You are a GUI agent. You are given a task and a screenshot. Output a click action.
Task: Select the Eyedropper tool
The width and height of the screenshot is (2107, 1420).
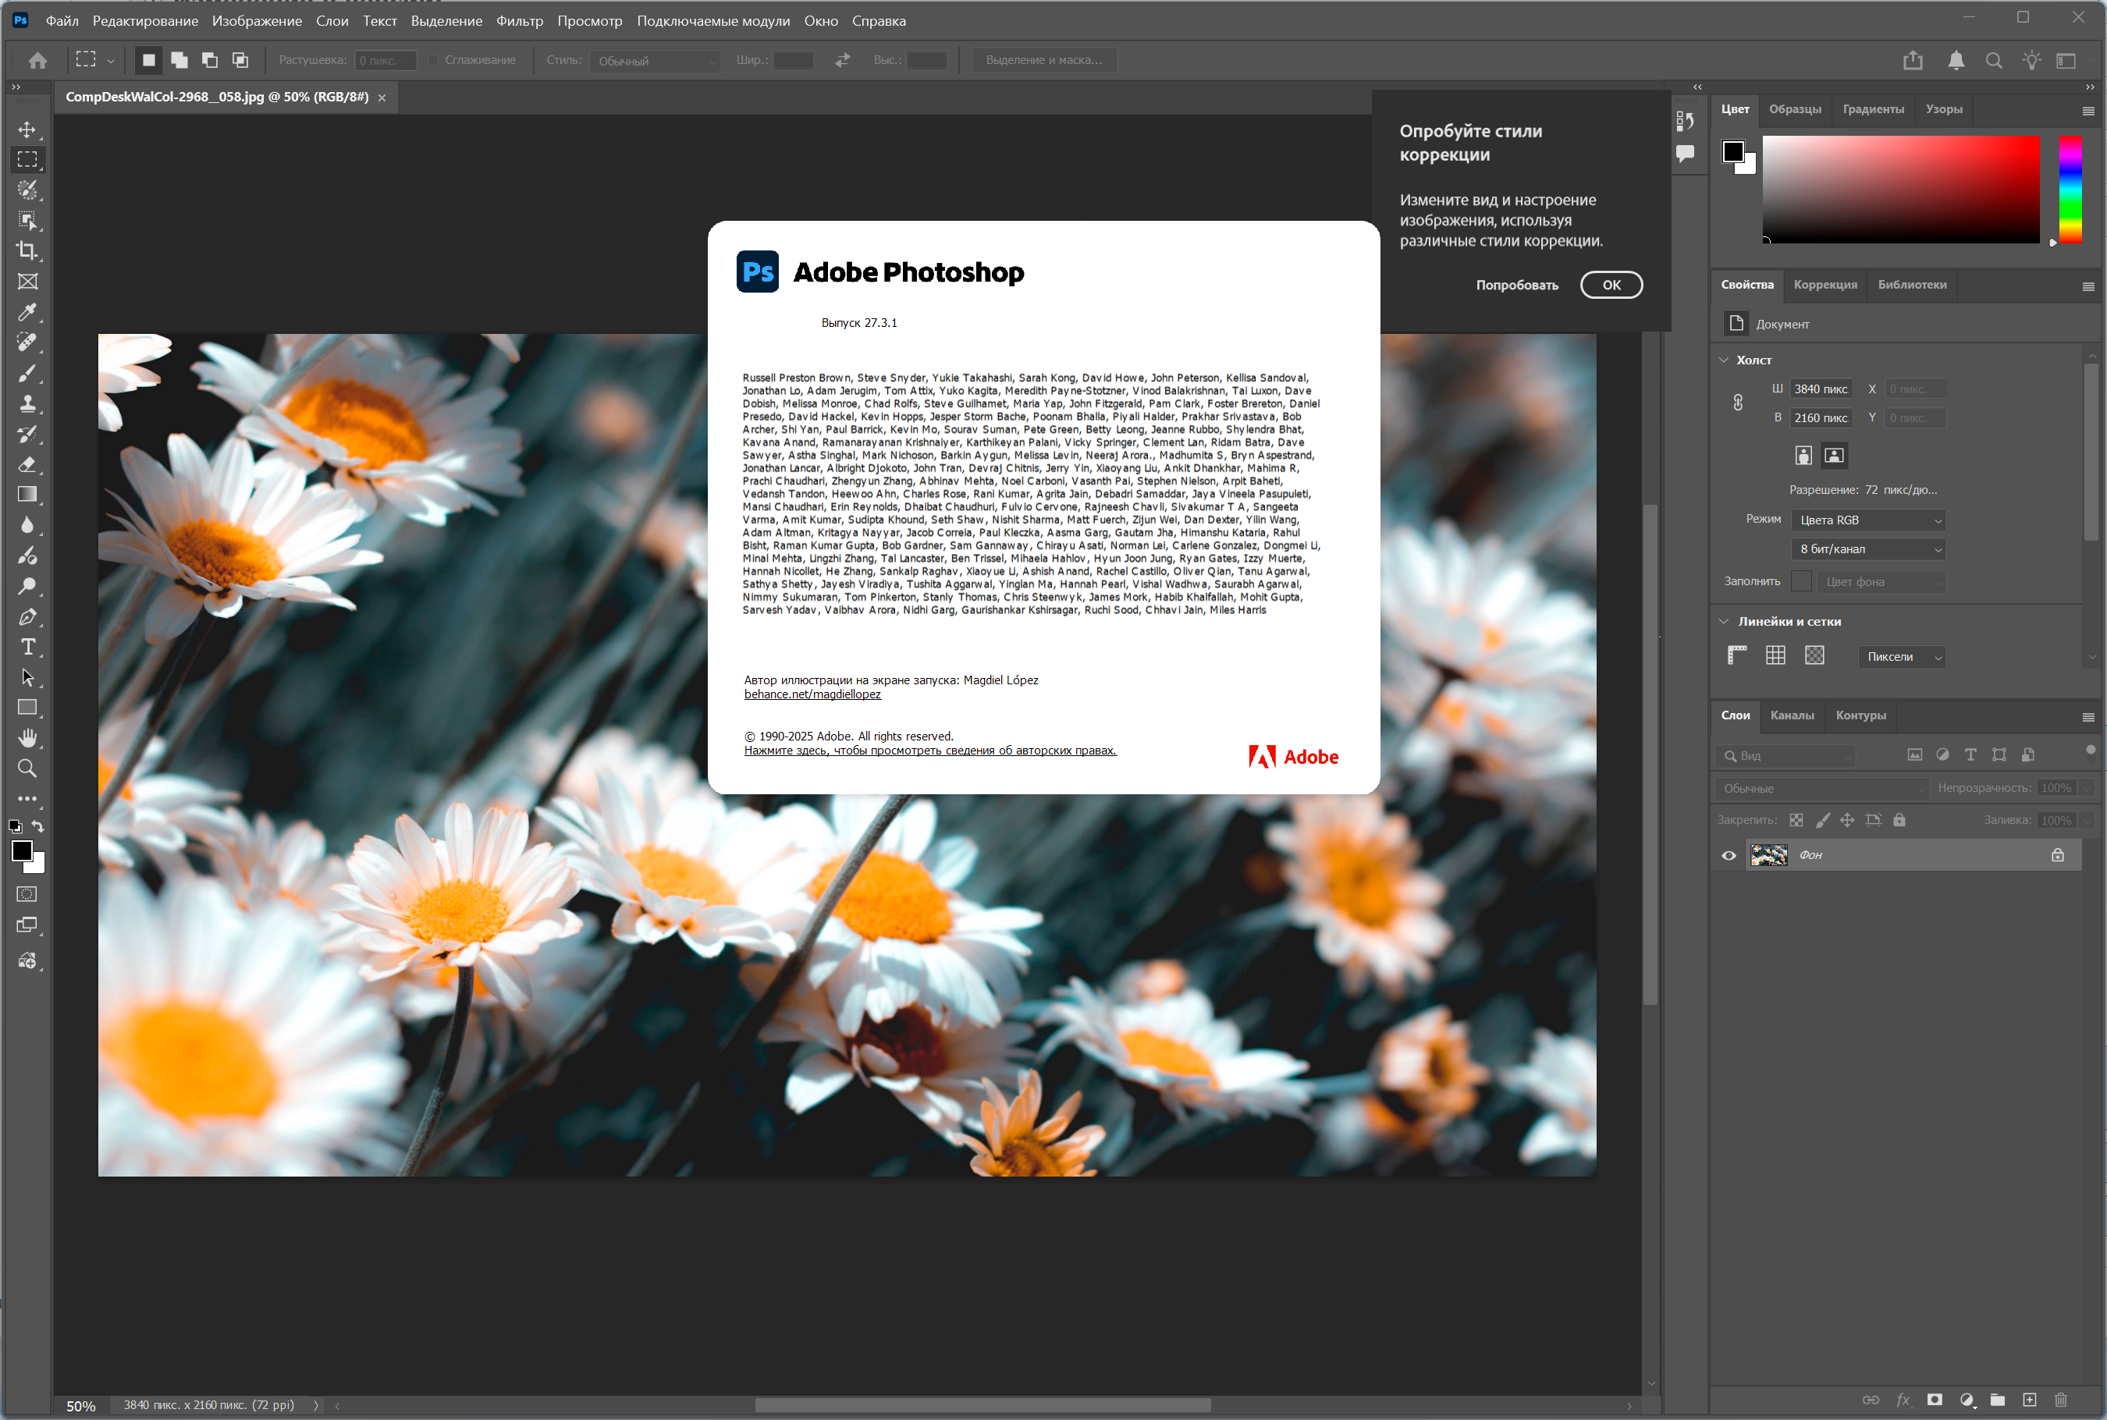[27, 312]
